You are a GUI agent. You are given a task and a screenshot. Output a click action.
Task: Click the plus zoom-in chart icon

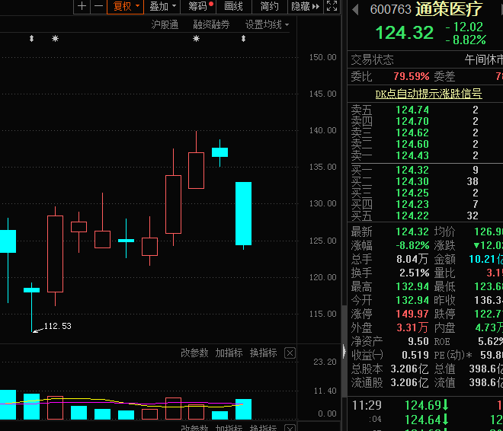pos(82,7)
